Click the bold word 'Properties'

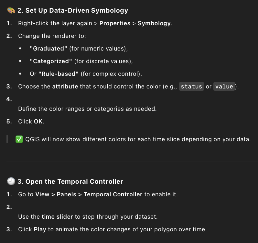point(115,23)
